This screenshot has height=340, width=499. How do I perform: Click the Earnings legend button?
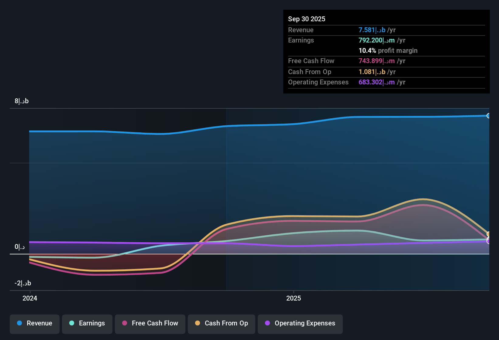tap(87, 324)
